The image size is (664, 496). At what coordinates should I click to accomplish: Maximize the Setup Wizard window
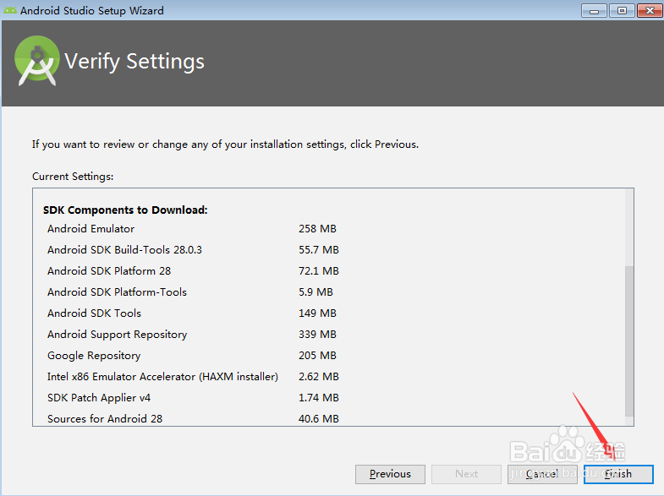point(622,11)
